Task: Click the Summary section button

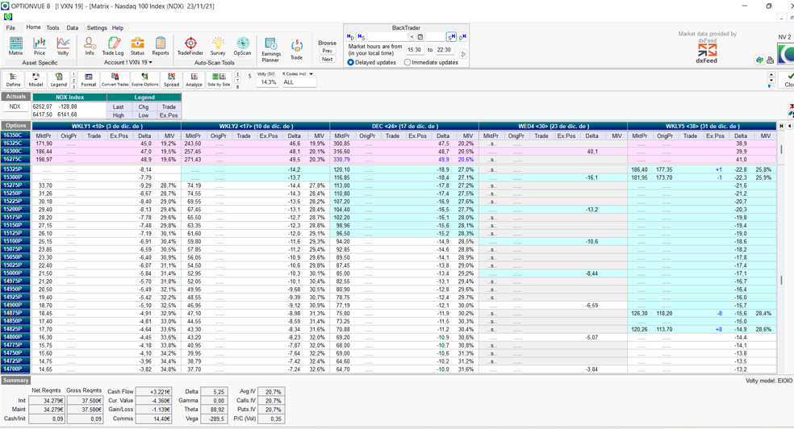Action: pos(15,380)
